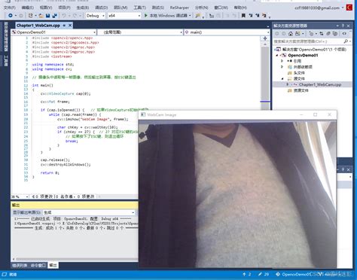Click the Open File folder toolbar icon
Viewport: 357px width, 280px height.
click(41, 16)
